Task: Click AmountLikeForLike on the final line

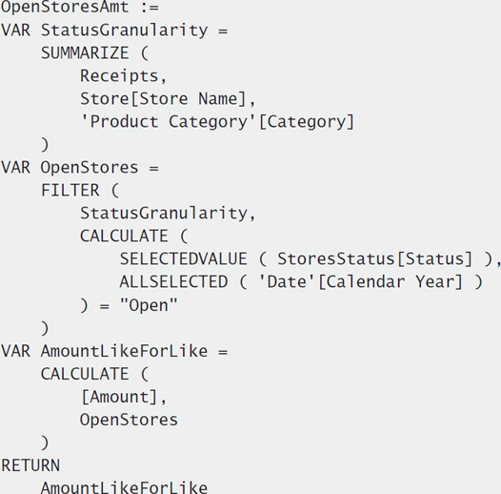Action: 124,487
